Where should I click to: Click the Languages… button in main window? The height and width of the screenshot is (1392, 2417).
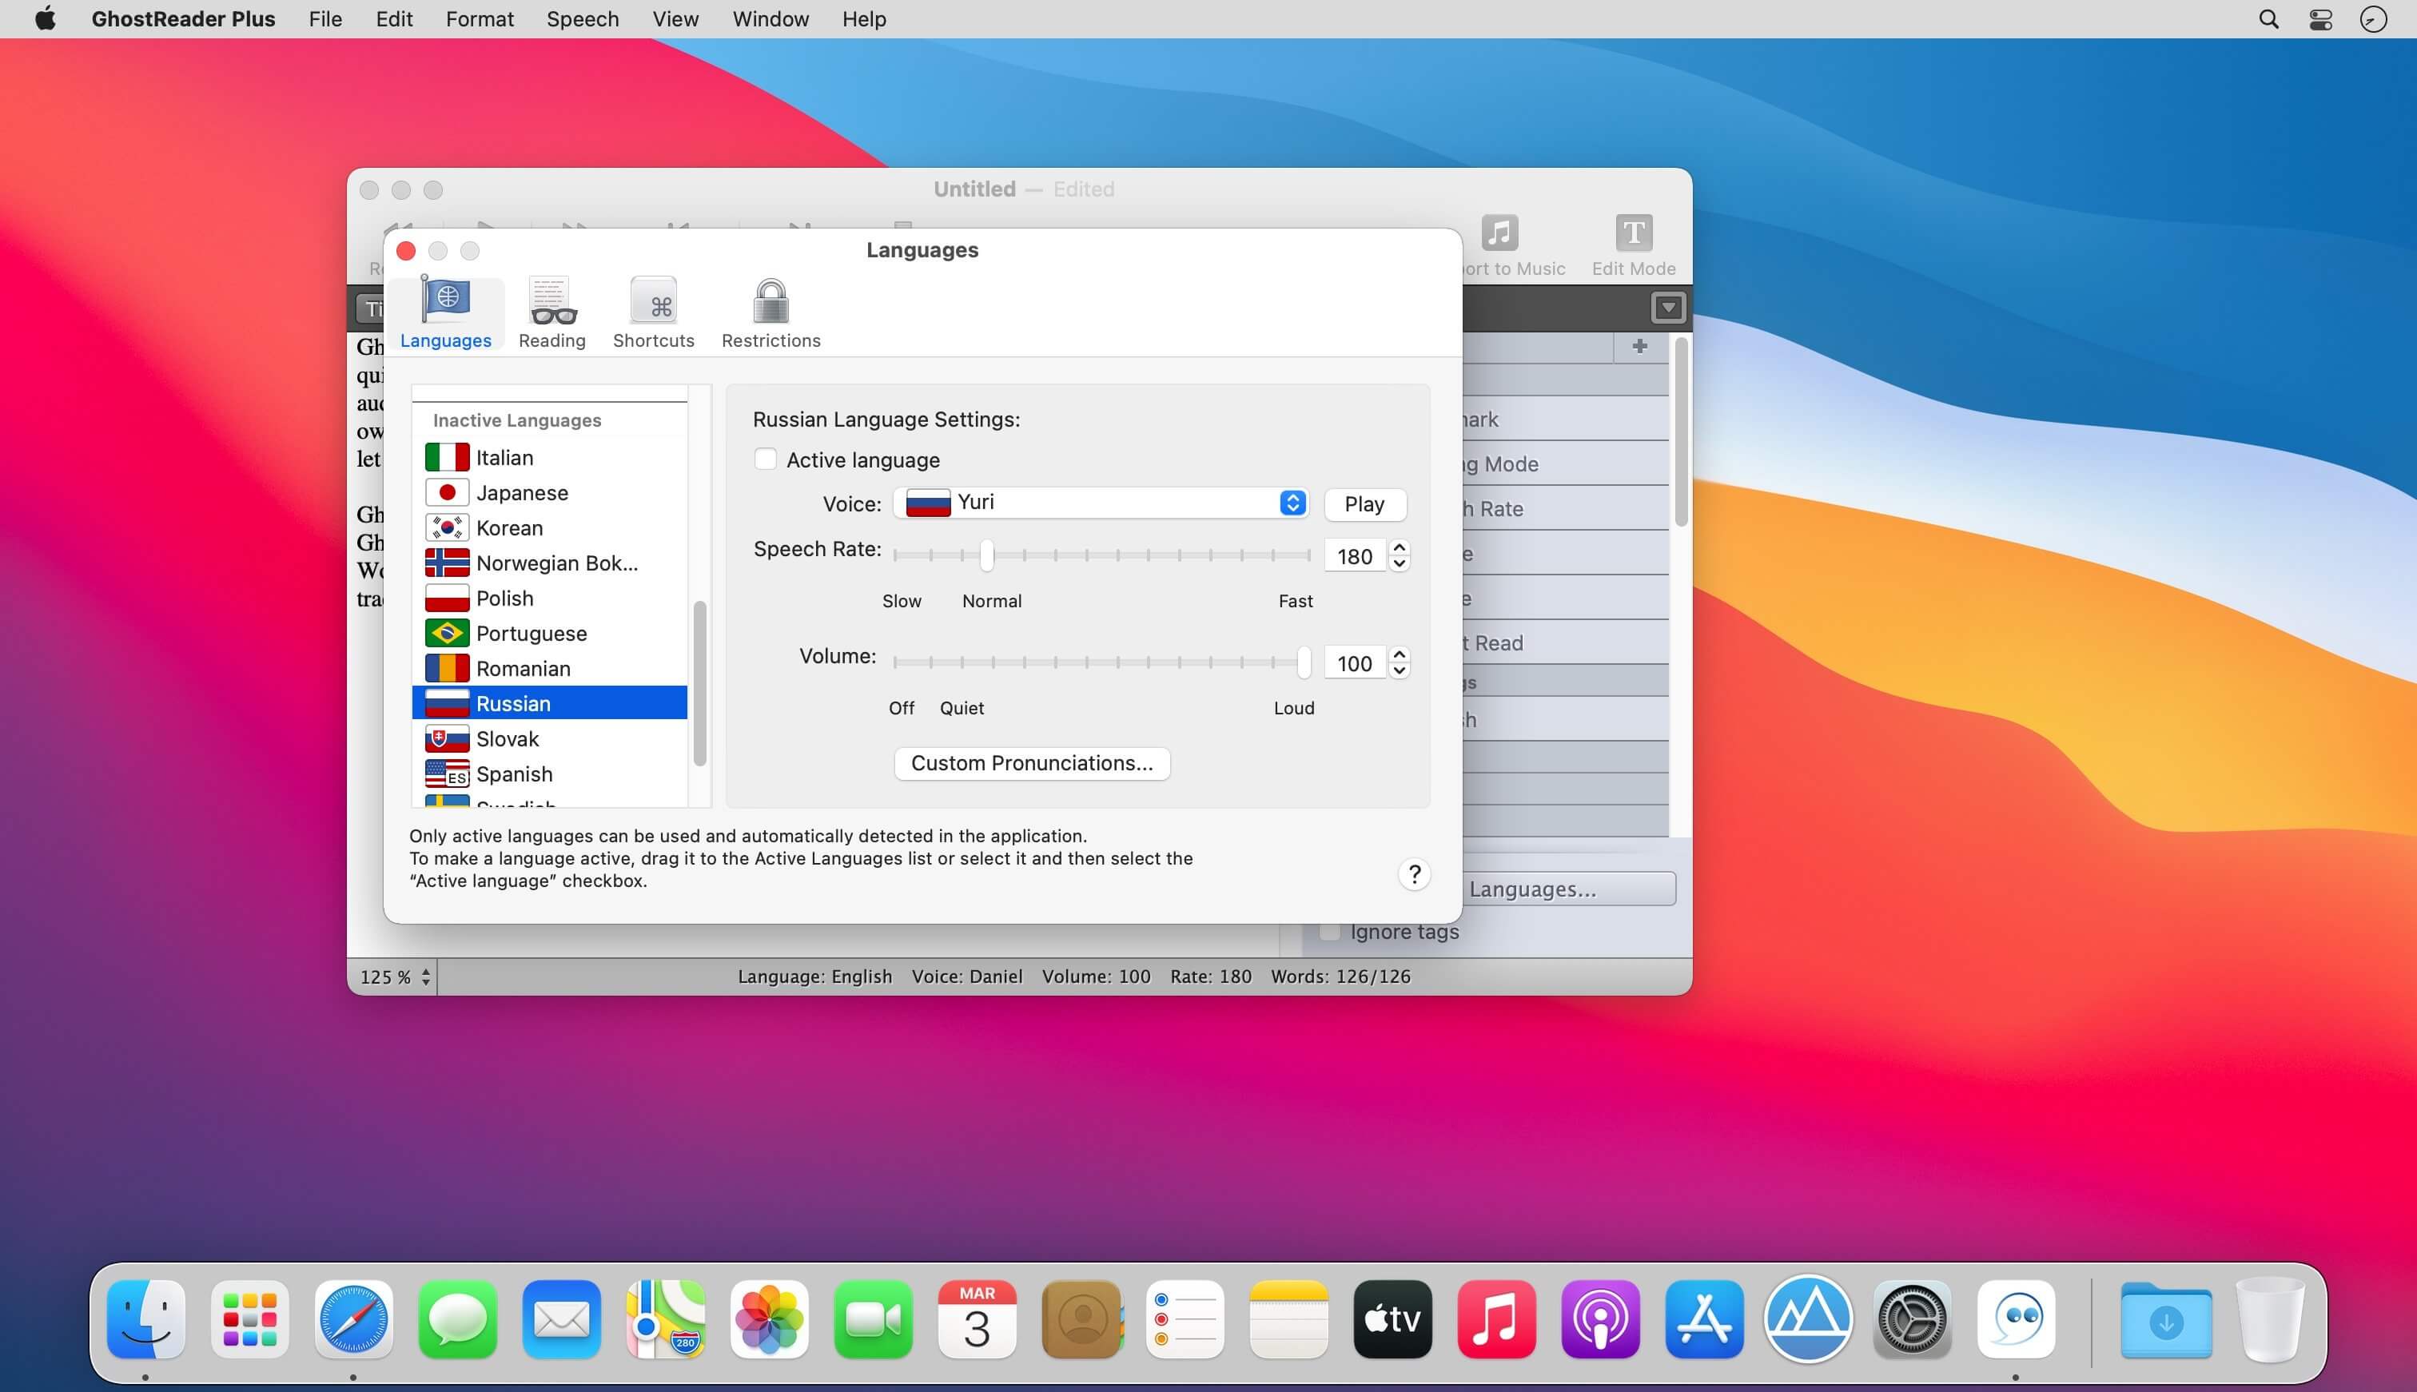coord(1569,889)
